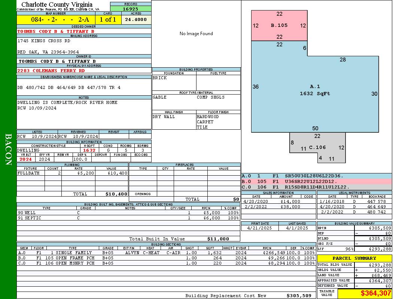Image resolution: width=393 pixels, height=299 pixels.
Task: Click the pink B.0 sketch vector row
Action: coord(317,182)
